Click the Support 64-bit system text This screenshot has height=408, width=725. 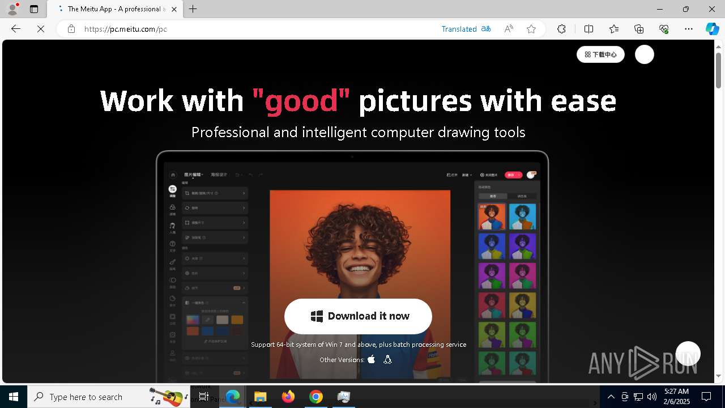click(x=359, y=345)
